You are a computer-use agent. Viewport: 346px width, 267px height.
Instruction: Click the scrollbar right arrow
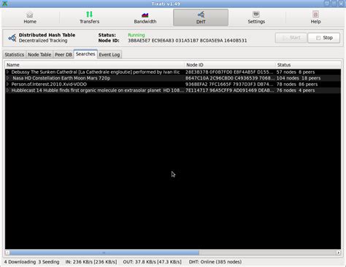[338, 253]
